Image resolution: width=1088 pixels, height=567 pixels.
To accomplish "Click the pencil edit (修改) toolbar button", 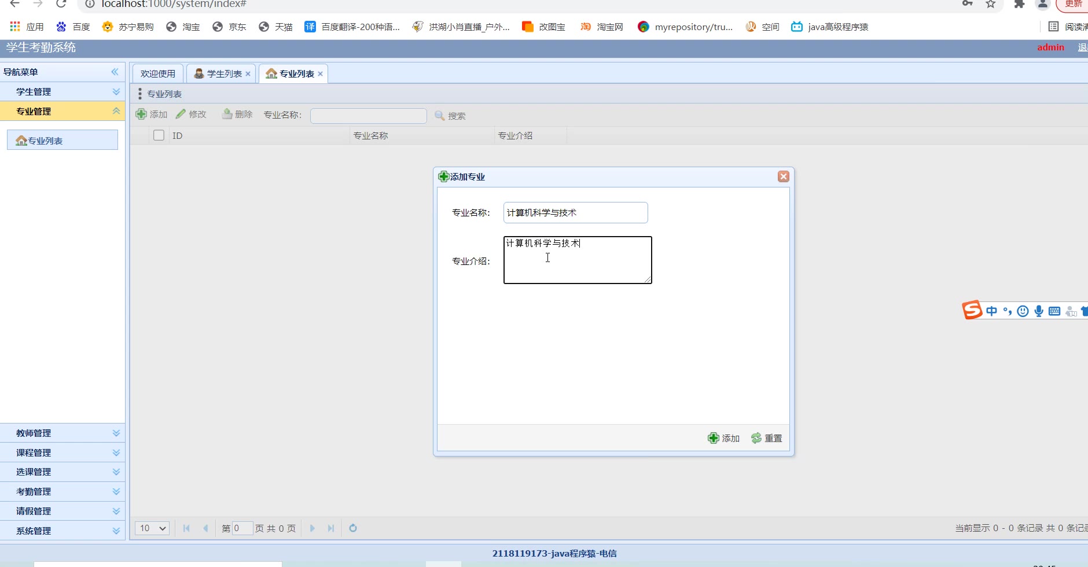I will (191, 114).
